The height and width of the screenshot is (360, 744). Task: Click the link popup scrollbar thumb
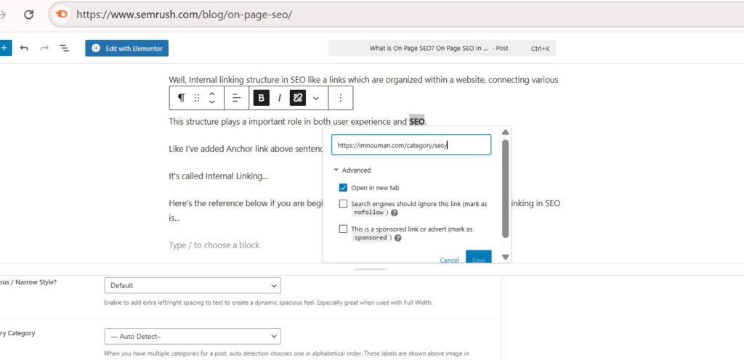coord(506,189)
